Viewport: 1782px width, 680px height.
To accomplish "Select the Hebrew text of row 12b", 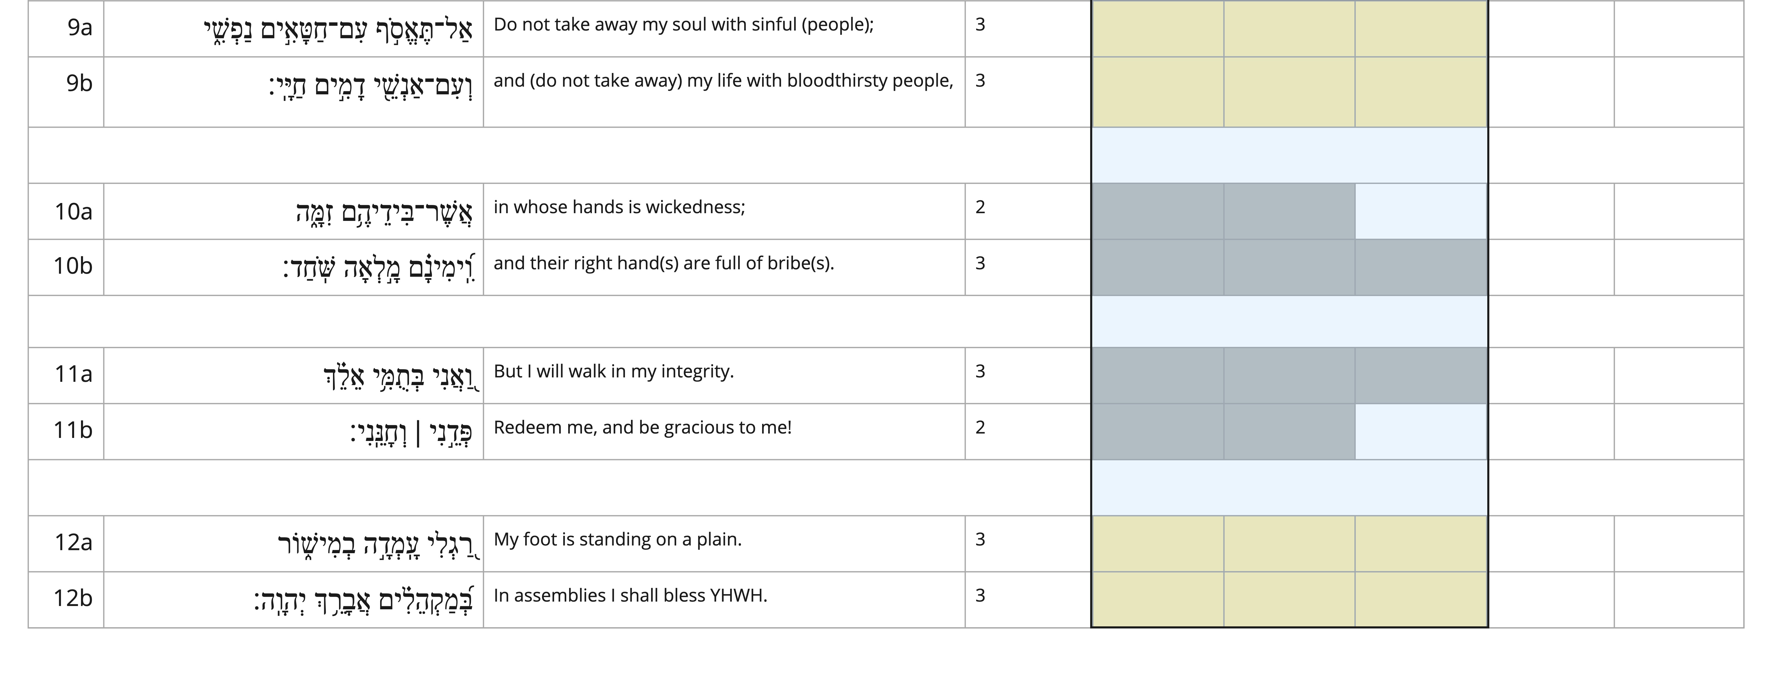I will coord(363,599).
